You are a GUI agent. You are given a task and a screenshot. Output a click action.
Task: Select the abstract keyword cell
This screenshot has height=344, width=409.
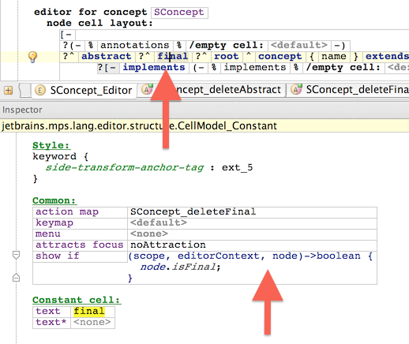click(107, 56)
